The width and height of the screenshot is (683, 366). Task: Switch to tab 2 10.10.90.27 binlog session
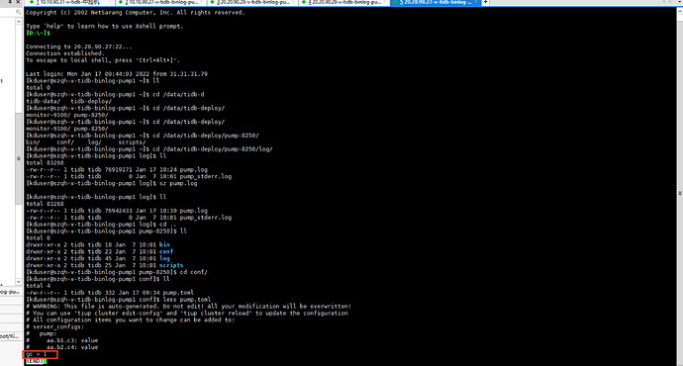point(159,3)
